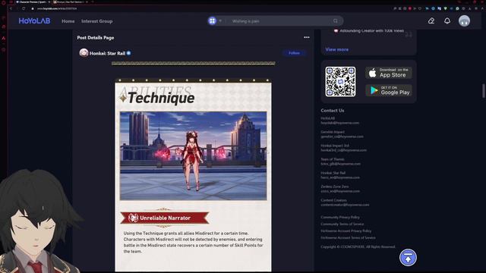Click the Unreliable Narrator banner
486x273 pixels.
[x=165, y=218]
